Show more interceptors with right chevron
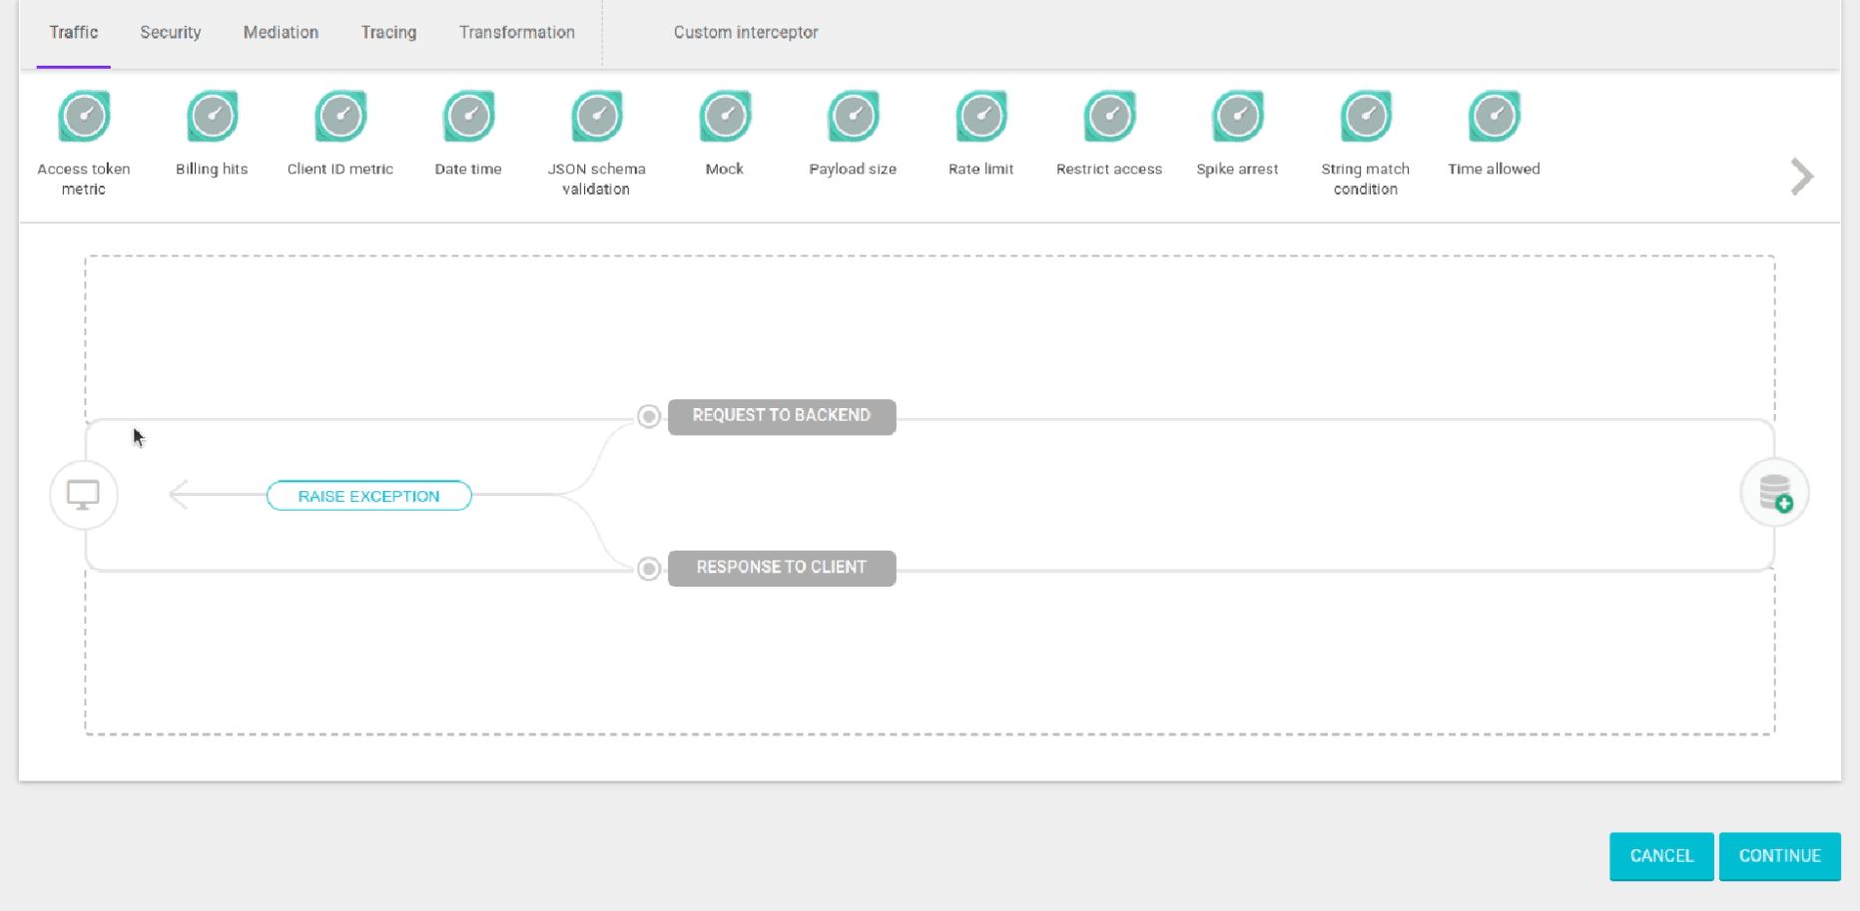The height and width of the screenshot is (911, 1860). (1801, 178)
